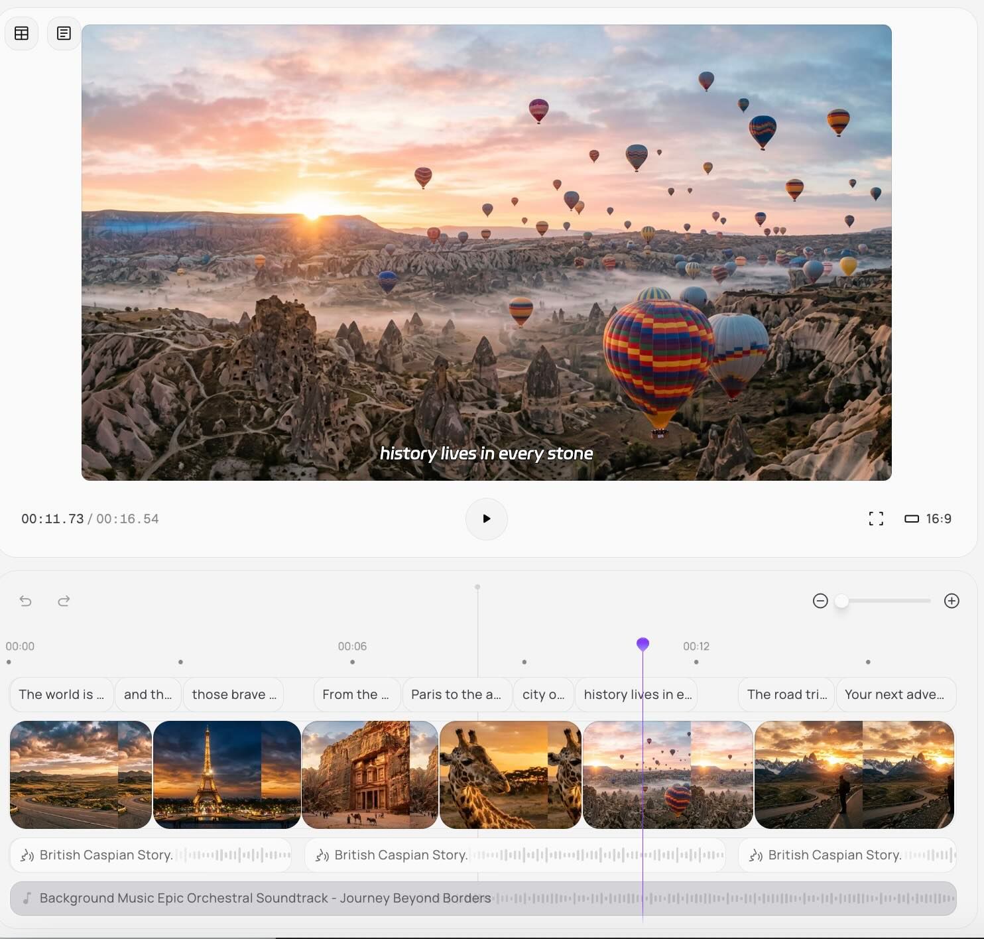Select the Eiffel Tower video clip
This screenshot has width=984, height=939.
[x=226, y=775]
